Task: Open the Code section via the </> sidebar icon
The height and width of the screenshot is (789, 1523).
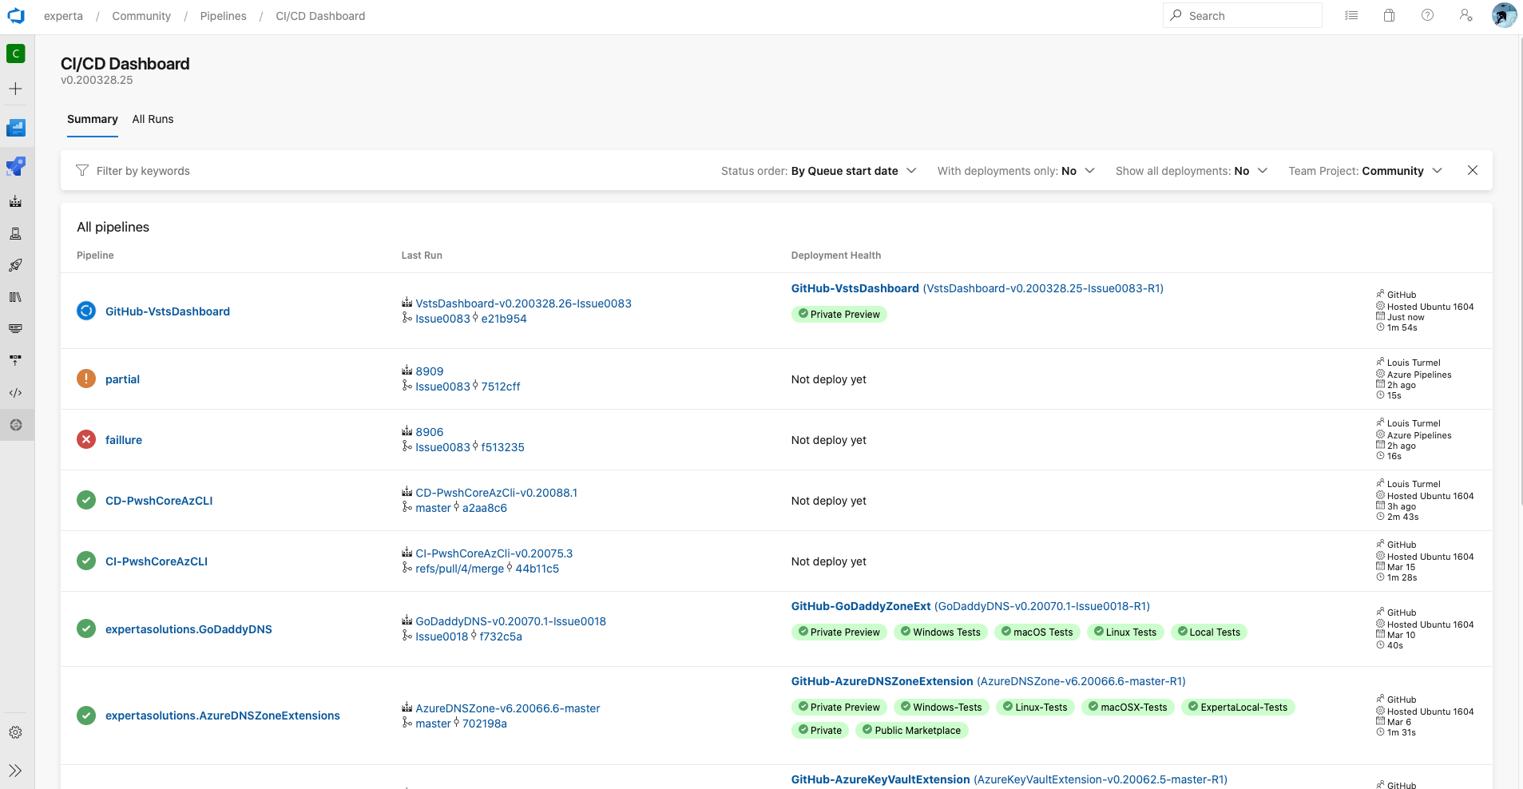Action: click(x=15, y=392)
